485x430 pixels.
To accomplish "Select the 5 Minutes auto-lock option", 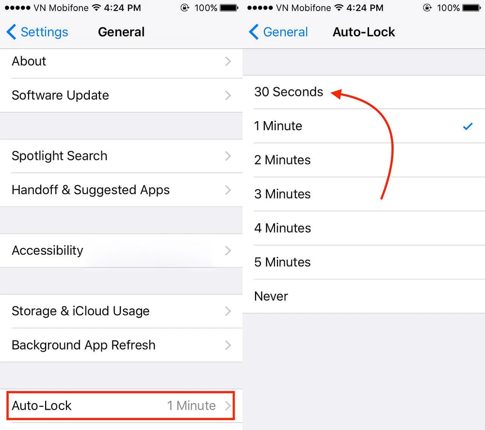I will tap(364, 262).
